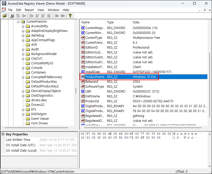
Task: Click the Help question mark icon
Action: pos(70,16)
